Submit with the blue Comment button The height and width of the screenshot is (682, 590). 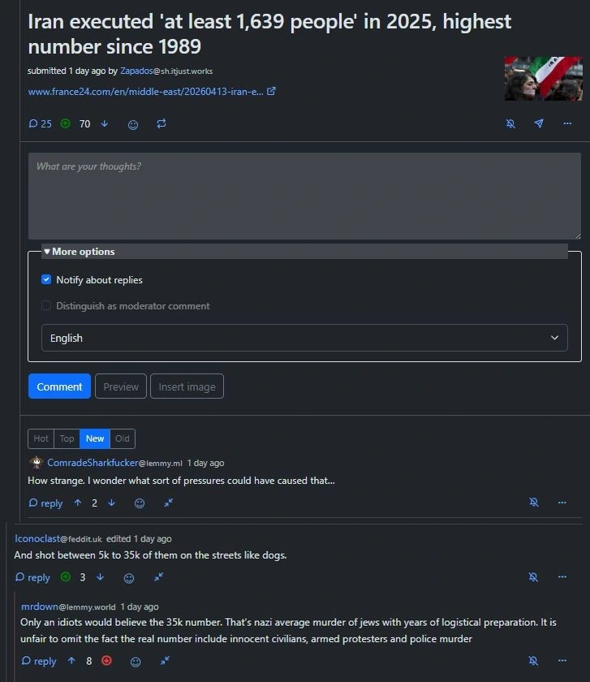click(x=59, y=386)
